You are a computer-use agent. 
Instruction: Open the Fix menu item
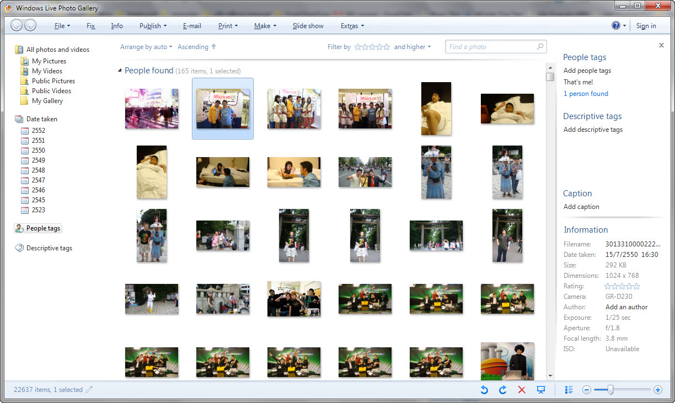pyautogui.click(x=91, y=26)
